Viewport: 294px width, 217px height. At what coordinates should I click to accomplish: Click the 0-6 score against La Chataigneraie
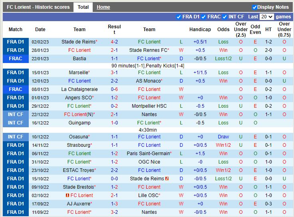coord(114,89)
